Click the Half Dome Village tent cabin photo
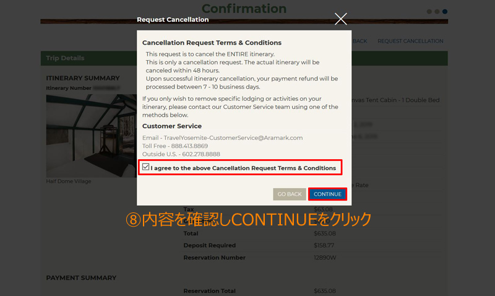The image size is (495, 296). pos(91,136)
